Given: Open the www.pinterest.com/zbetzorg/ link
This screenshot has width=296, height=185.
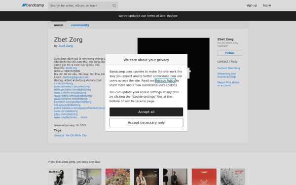Looking at the screenshot, I should tap(72, 86).
